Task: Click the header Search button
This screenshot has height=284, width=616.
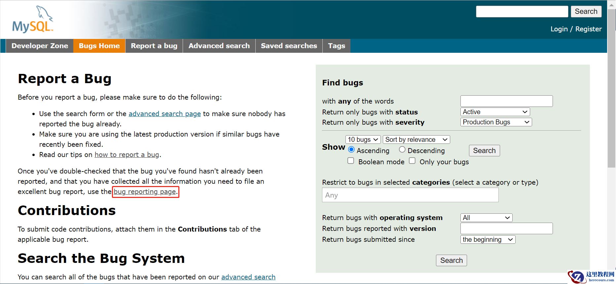Action: click(586, 12)
